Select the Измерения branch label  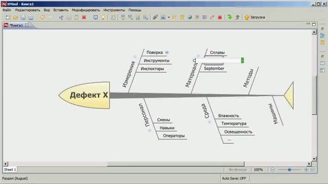[129, 74]
